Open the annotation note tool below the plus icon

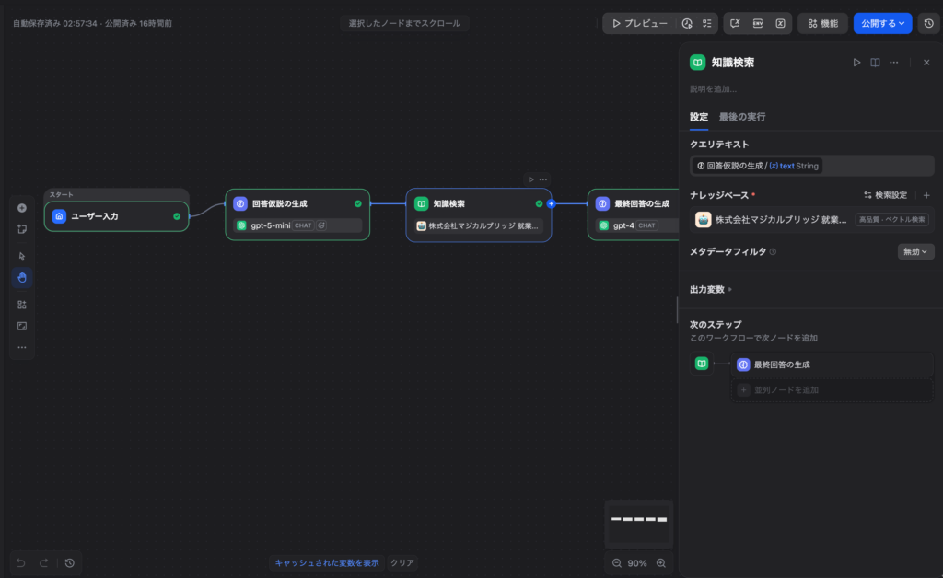(x=21, y=230)
